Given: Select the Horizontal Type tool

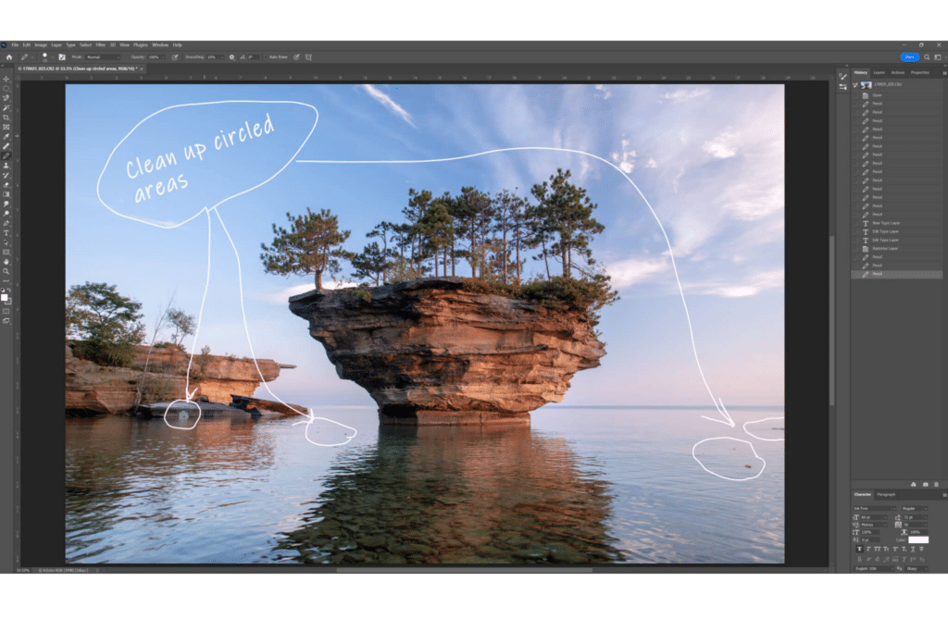Looking at the screenshot, I should tap(7, 231).
